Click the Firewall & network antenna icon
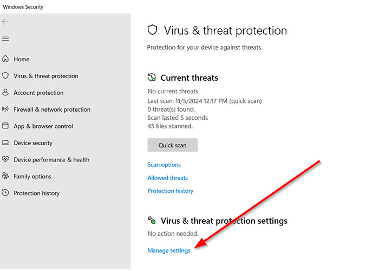The width and height of the screenshot is (379, 271). pyautogui.click(x=5, y=109)
